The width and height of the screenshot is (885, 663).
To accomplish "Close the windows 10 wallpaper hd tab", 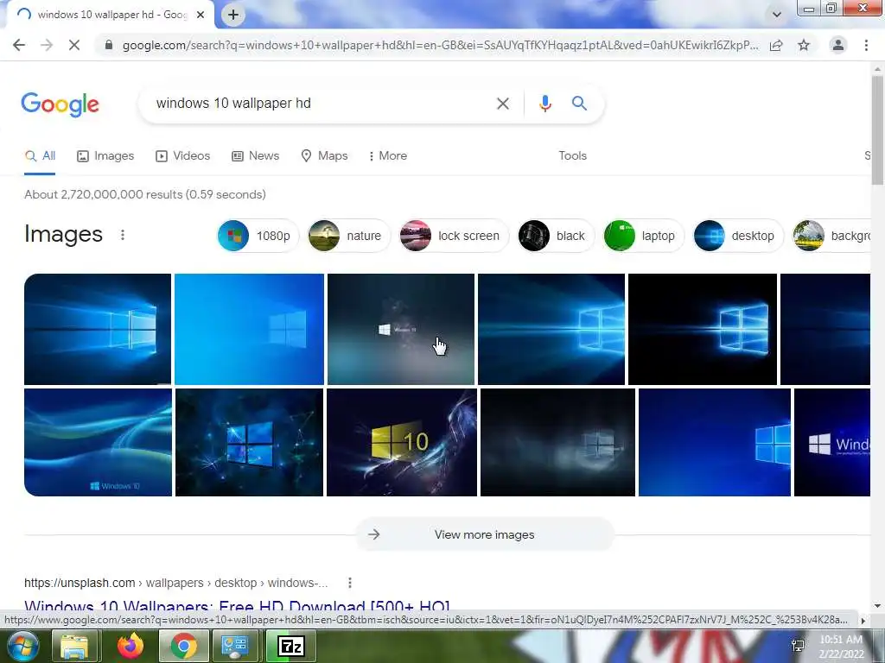I will (x=201, y=15).
